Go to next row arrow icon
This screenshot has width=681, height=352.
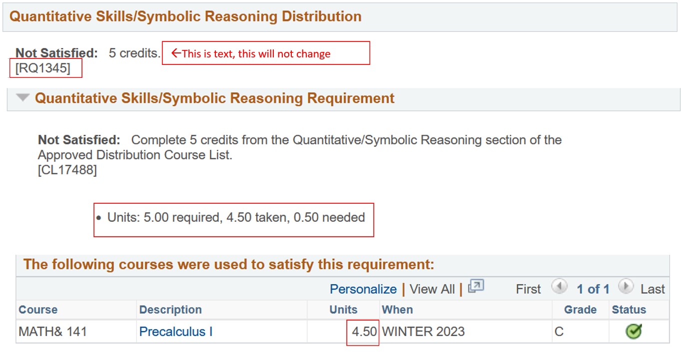(x=626, y=287)
